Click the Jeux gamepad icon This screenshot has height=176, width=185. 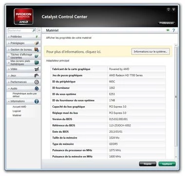tap(37, 76)
